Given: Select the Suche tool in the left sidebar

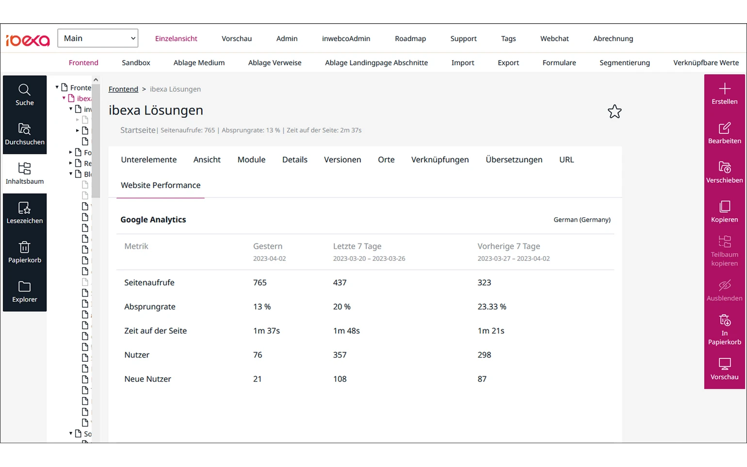Looking at the screenshot, I should click(24, 95).
